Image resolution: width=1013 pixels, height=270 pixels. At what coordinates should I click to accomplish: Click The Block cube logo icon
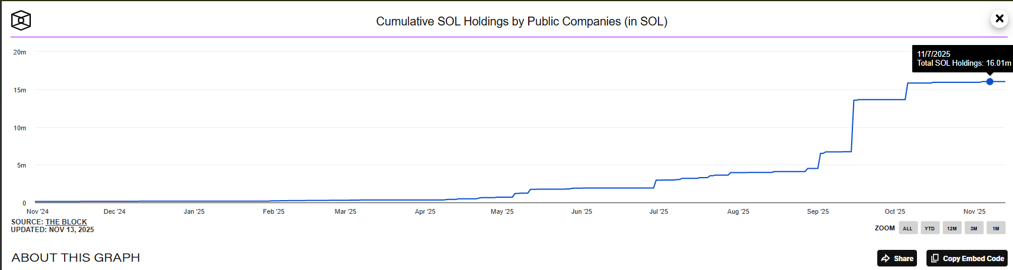pyautogui.click(x=21, y=21)
